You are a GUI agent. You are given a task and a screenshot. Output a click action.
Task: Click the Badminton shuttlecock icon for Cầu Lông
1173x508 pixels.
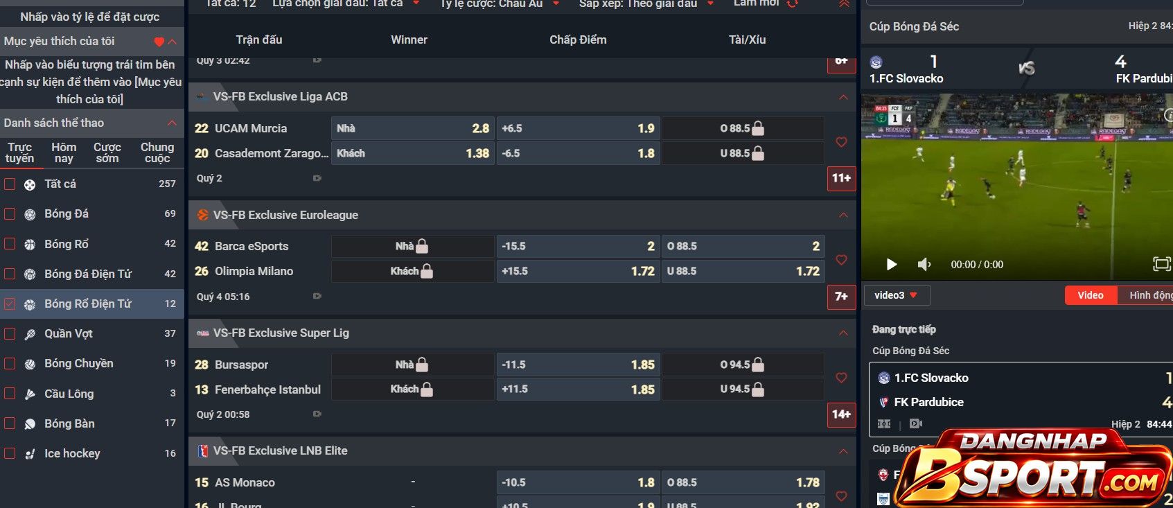coord(30,394)
